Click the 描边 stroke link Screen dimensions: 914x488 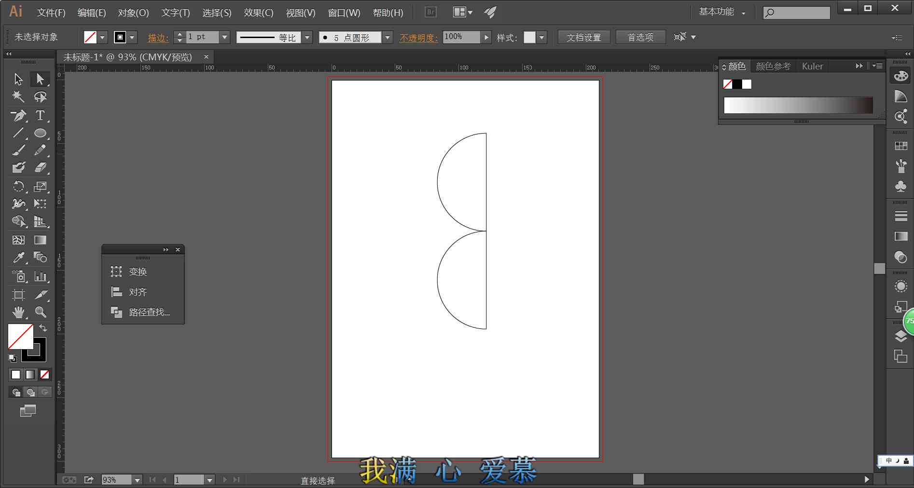[158, 38]
